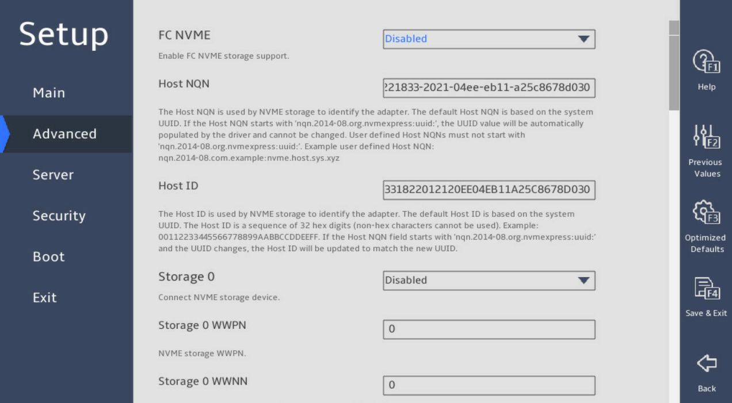The image size is (732, 403).
Task: Choose the Exit menu item
Action: click(x=45, y=297)
